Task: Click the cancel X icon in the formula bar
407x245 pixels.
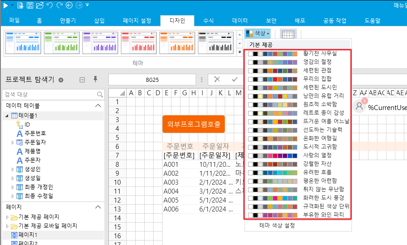Action: click(217, 80)
